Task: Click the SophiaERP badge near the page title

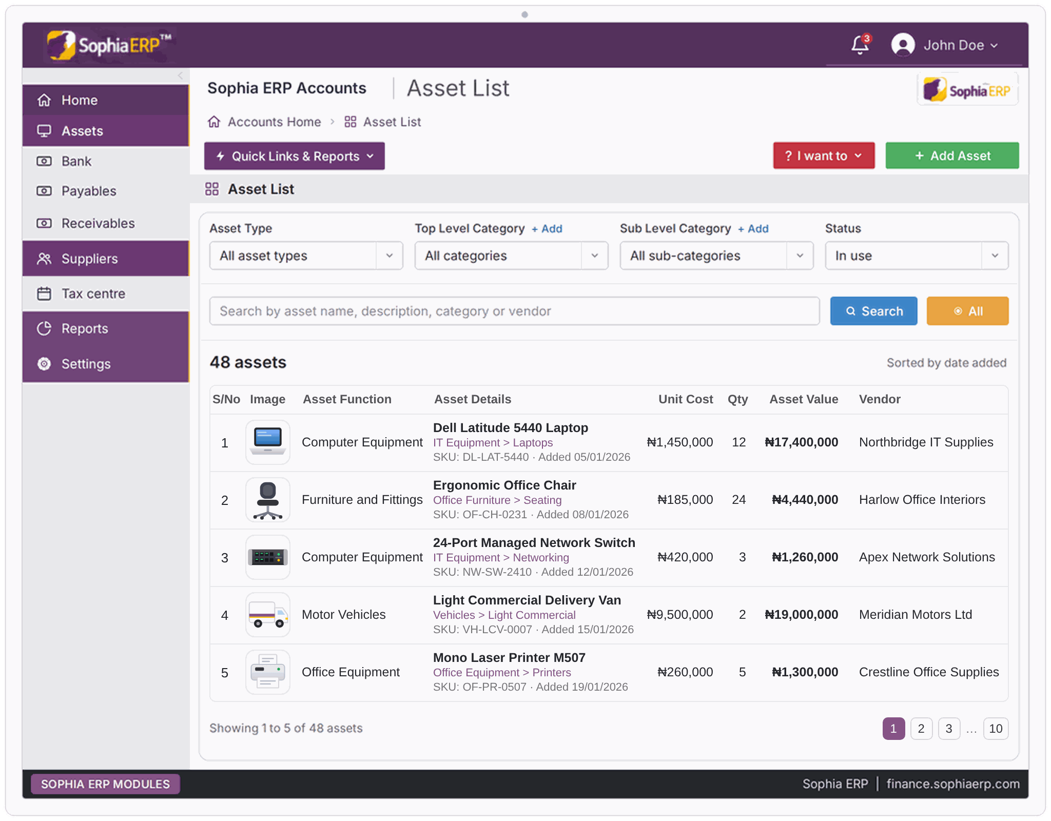Action: pyautogui.click(x=967, y=90)
